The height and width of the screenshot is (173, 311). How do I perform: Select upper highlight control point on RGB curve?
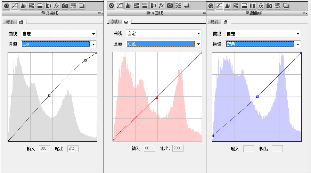[85, 60]
